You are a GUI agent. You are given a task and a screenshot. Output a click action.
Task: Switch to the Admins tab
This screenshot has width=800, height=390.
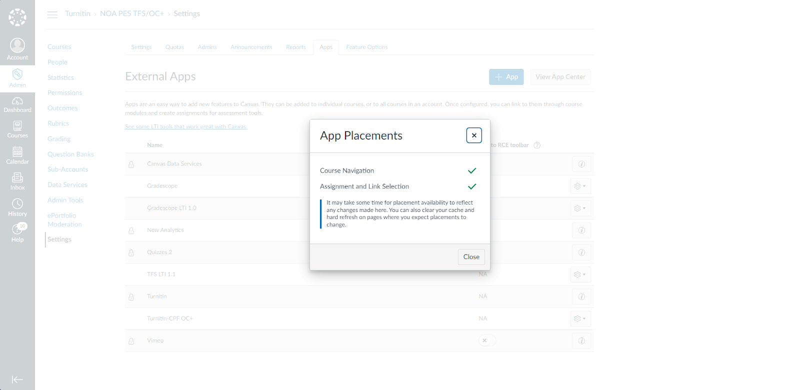click(x=207, y=47)
